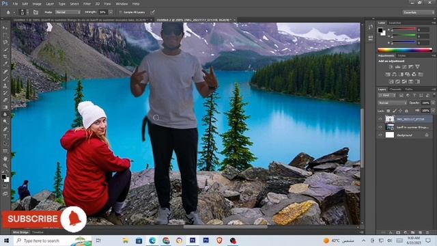Select the Dodge tool
Viewport: 437px width, 246px height.
[x=5, y=122]
